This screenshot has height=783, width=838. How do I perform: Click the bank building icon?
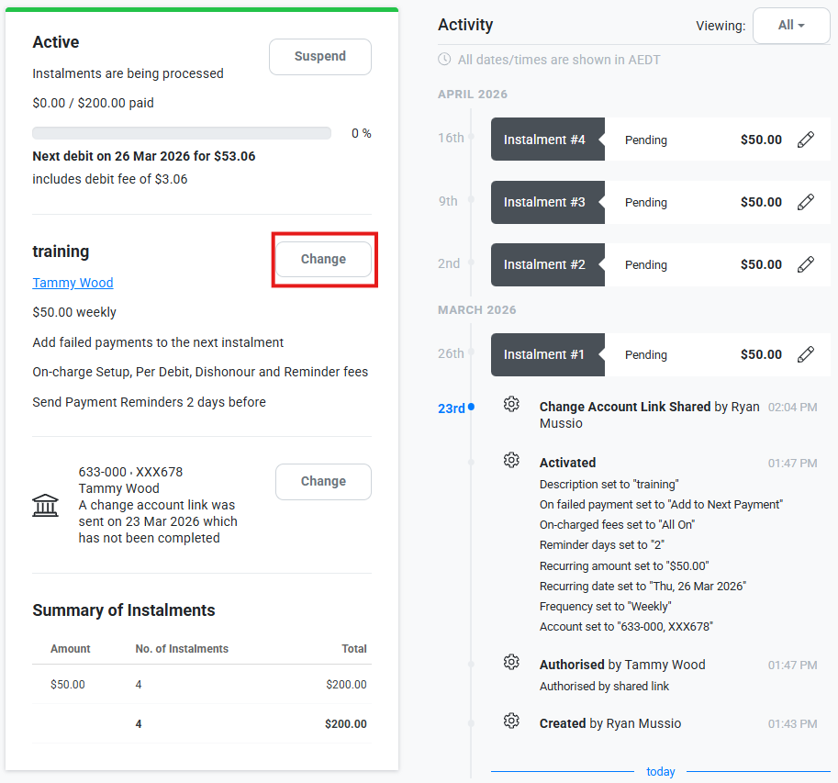click(x=45, y=505)
